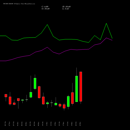Click the '04 Dec' date label
130x130 pixels.
click(30, 124)
